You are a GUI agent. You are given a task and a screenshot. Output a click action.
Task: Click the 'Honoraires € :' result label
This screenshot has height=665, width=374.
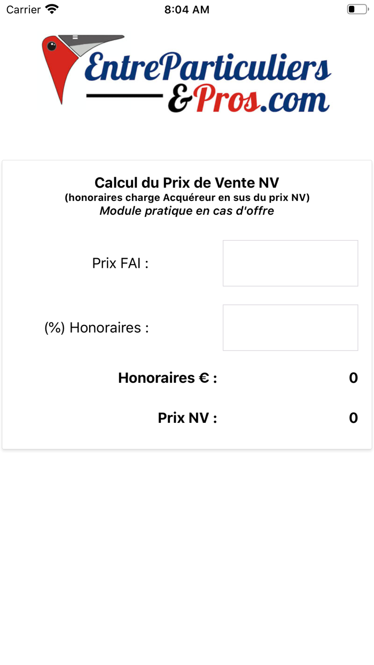pos(168,377)
